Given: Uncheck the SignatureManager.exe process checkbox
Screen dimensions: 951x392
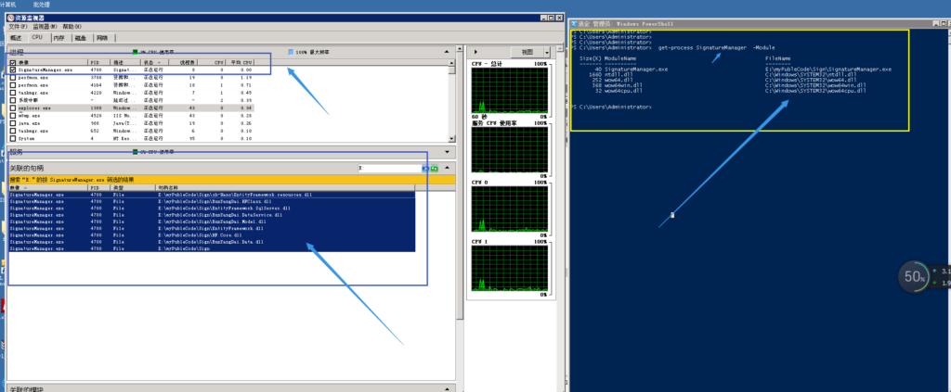Looking at the screenshot, I should click(x=13, y=70).
